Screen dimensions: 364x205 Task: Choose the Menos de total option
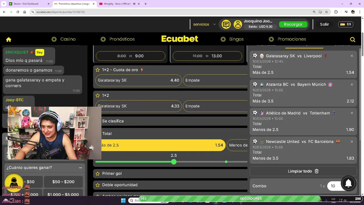coord(237,145)
